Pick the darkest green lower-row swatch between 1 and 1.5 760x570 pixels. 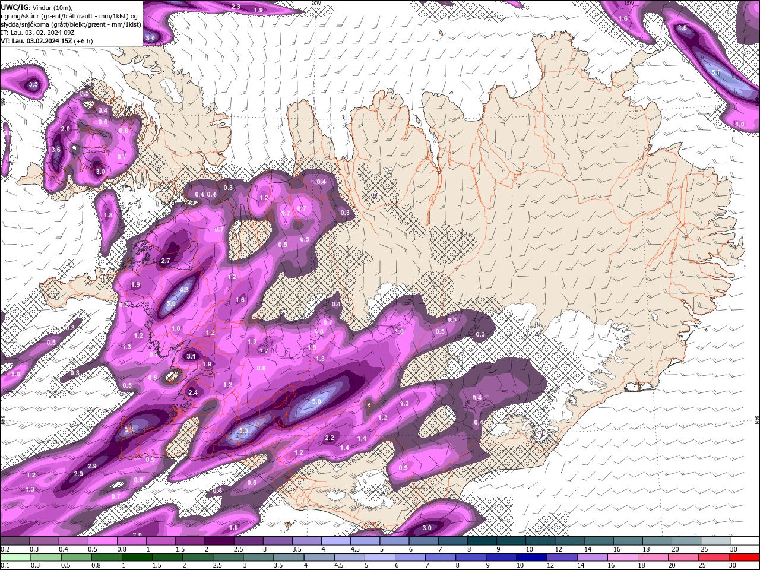[x=137, y=556]
